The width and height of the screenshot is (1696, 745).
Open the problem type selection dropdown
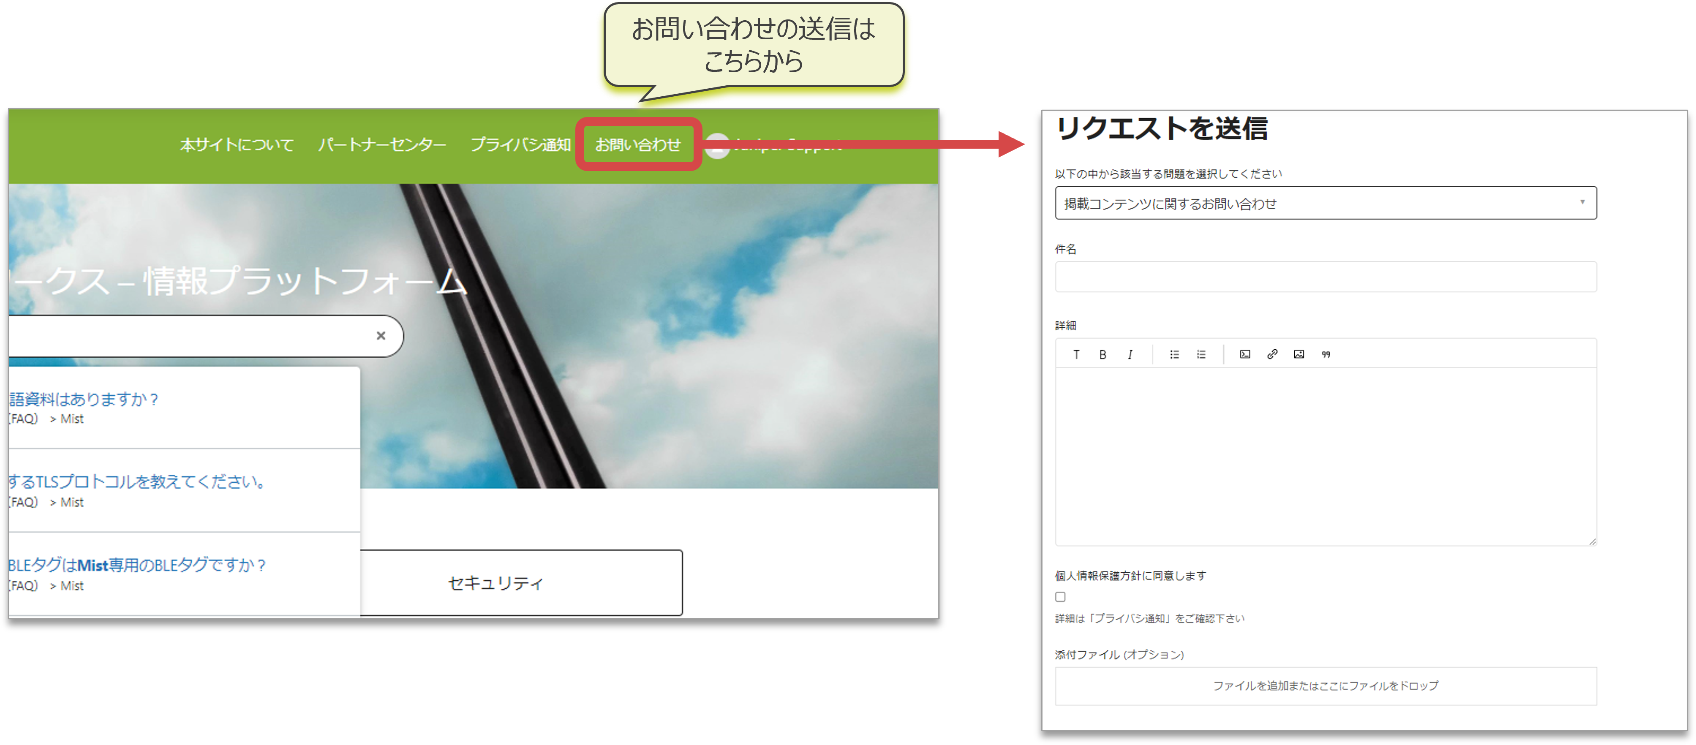1582,203
